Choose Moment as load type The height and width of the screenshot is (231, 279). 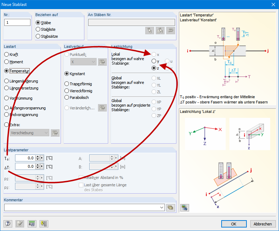coord(6,62)
